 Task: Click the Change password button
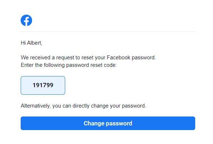[108, 123]
